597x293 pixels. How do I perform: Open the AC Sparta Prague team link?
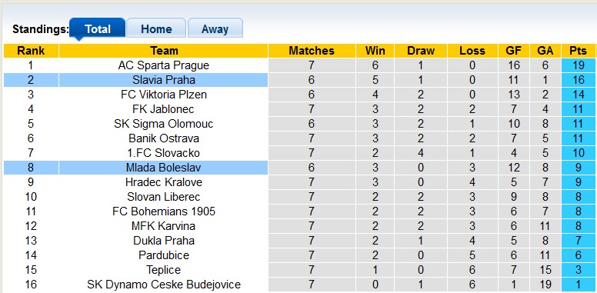pyautogui.click(x=164, y=65)
